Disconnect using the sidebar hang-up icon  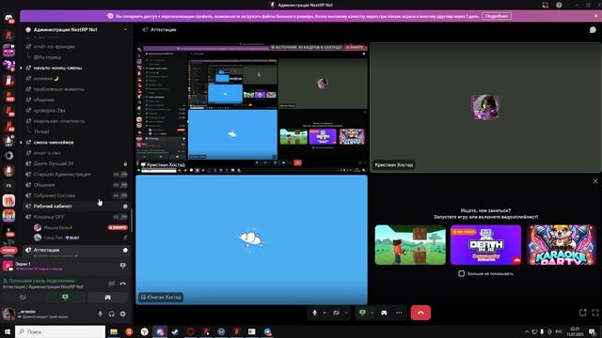[x=123, y=284]
